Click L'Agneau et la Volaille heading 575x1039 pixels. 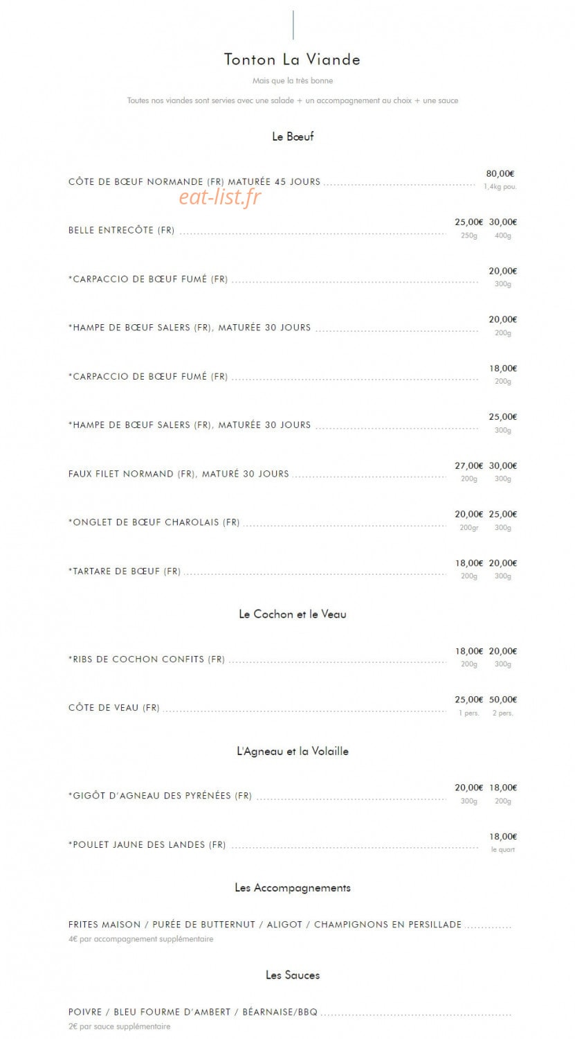point(293,752)
